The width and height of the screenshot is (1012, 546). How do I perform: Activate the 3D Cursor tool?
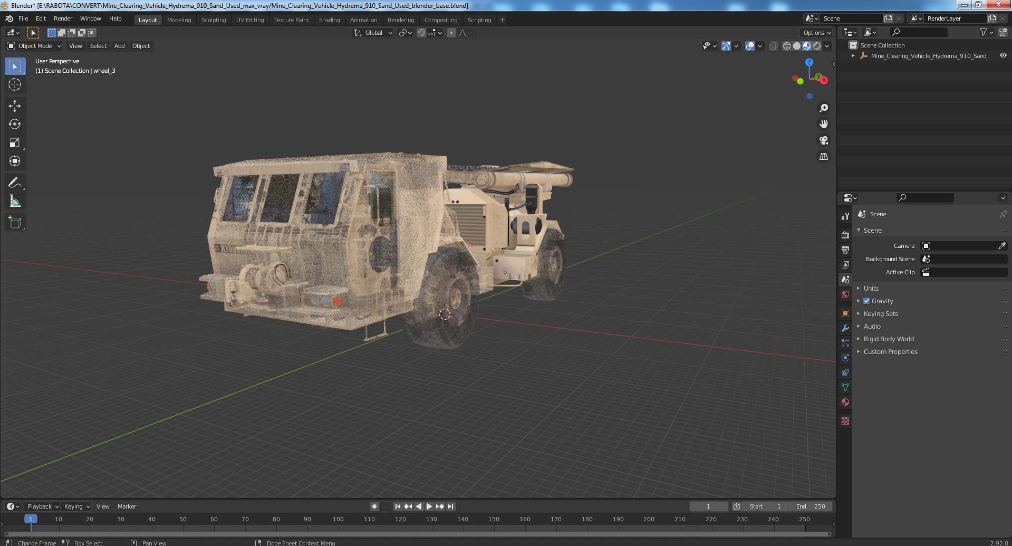point(15,84)
